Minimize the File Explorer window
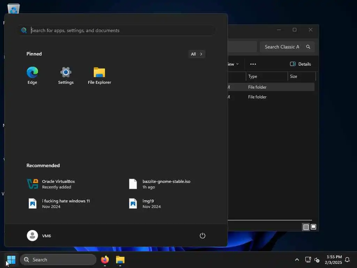This screenshot has height=268, width=357. click(279, 30)
